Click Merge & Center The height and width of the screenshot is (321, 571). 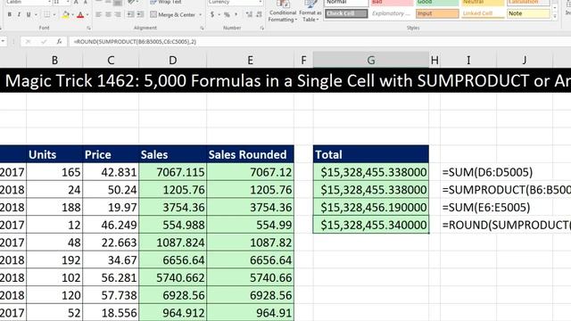(x=173, y=14)
